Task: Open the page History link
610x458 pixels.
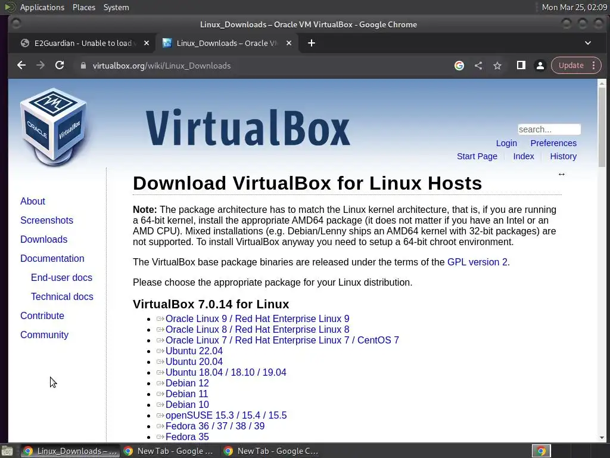Action: coord(563,157)
